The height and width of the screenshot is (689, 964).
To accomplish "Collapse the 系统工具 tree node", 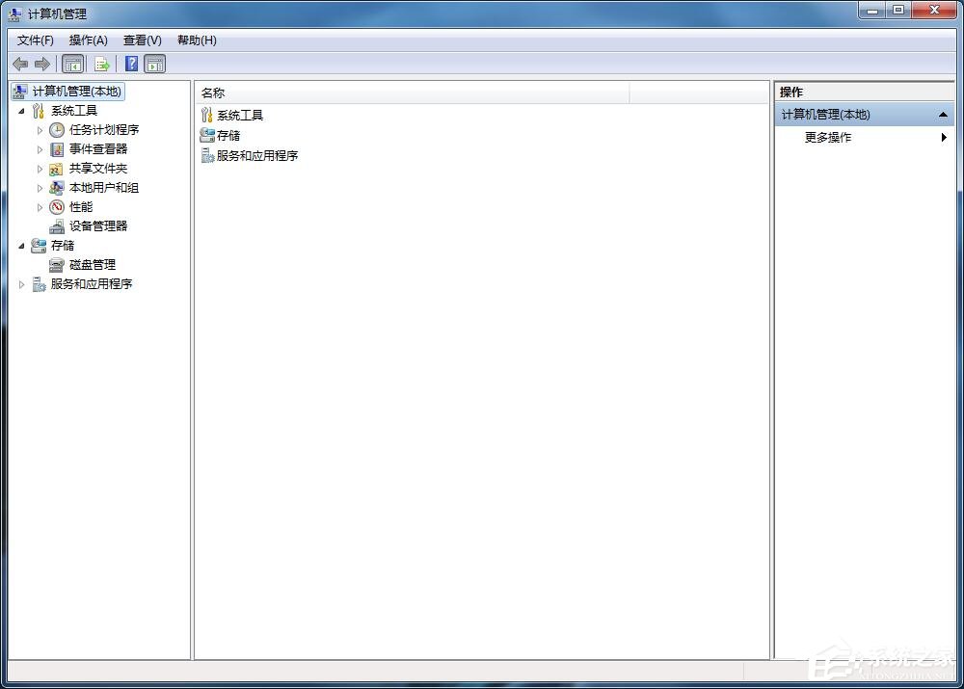I will (21, 110).
